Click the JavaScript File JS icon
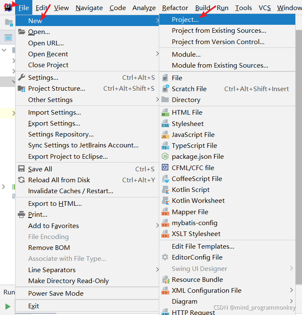Screen dimensions: 302x315 pyautogui.click(x=165, y=134)
